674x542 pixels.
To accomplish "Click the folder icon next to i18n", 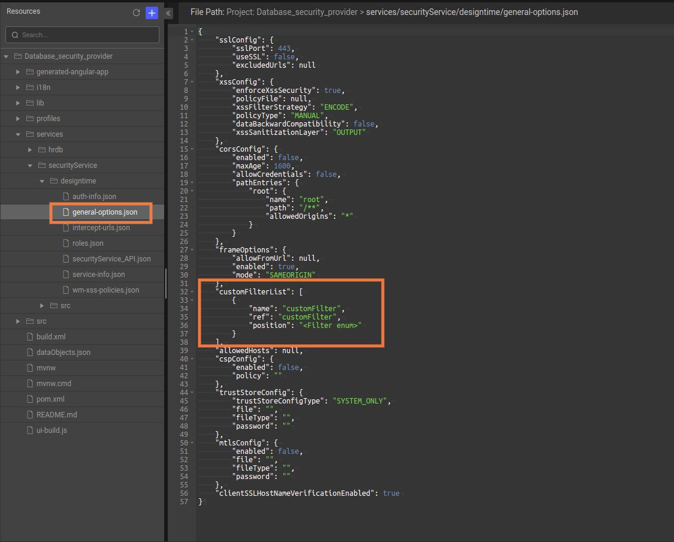I will pos(29,87).
